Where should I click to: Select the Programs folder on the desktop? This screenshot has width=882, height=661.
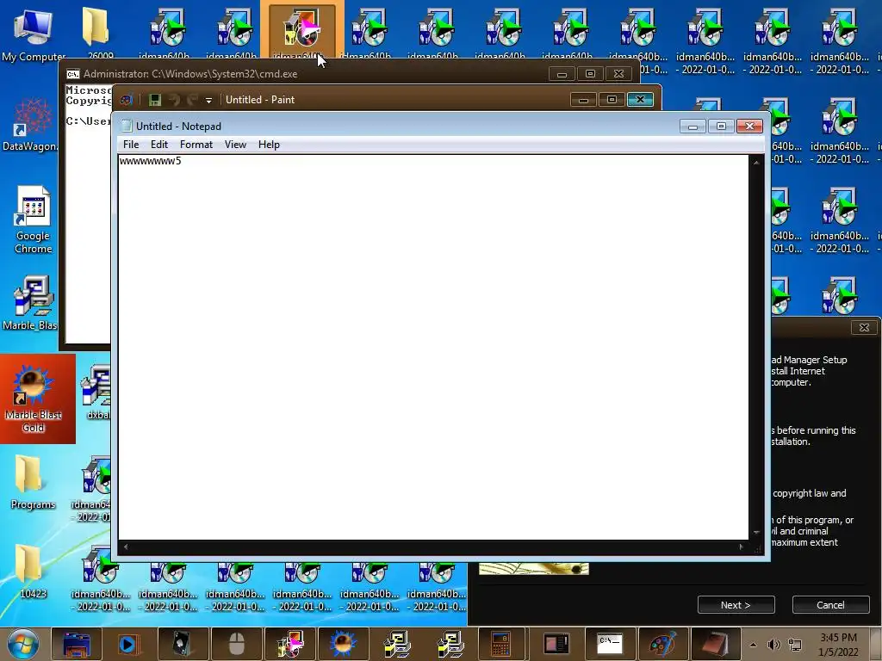click(32, 482)
